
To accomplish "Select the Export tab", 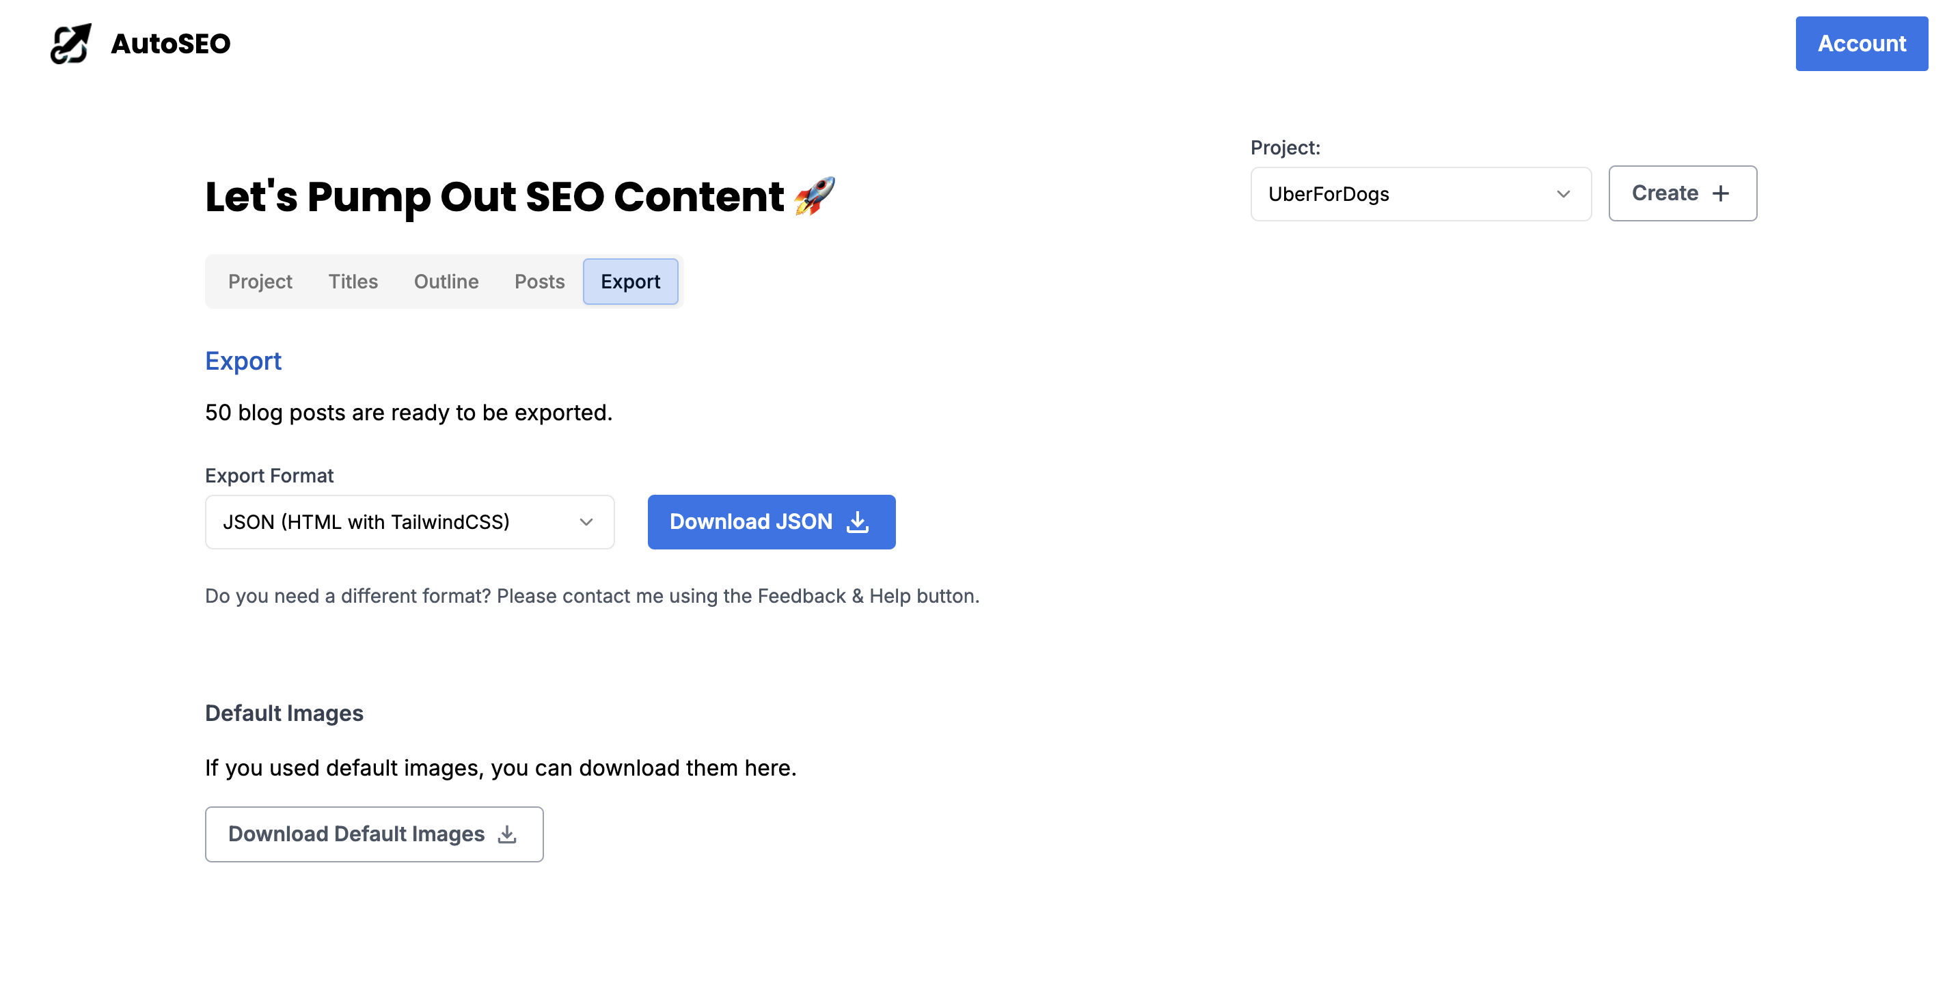I will click(630, 282).
